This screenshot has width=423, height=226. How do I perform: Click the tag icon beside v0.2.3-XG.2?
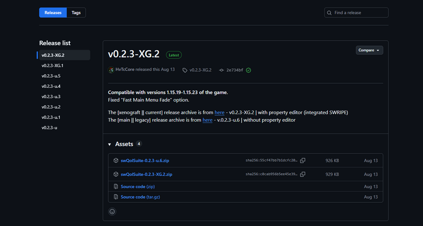pyautogui.click(x=185, y=70)
